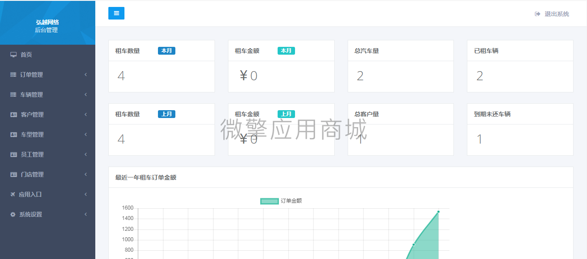
Task: Click the top data point on chart line
Action: pos(438,212)
